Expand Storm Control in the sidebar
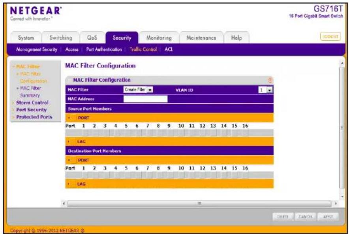 coord(32,103)
